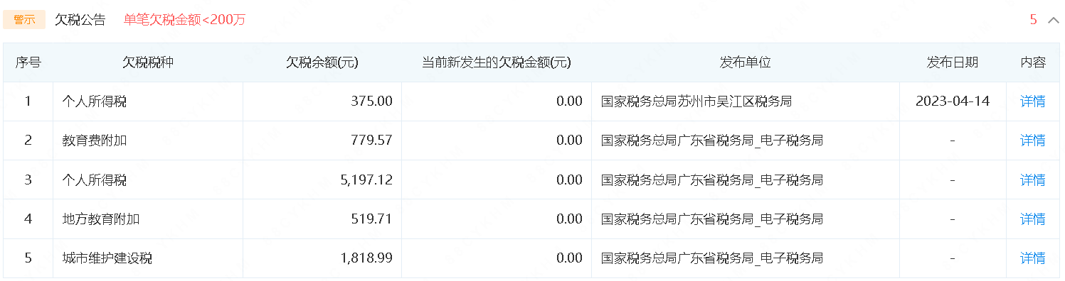This screenshot has width=1065, height=281.
Task: Select the 序号 column header
Action: [x=28, y=62]
